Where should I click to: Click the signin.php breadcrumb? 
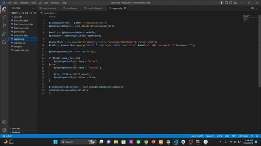tap(49, 13)
